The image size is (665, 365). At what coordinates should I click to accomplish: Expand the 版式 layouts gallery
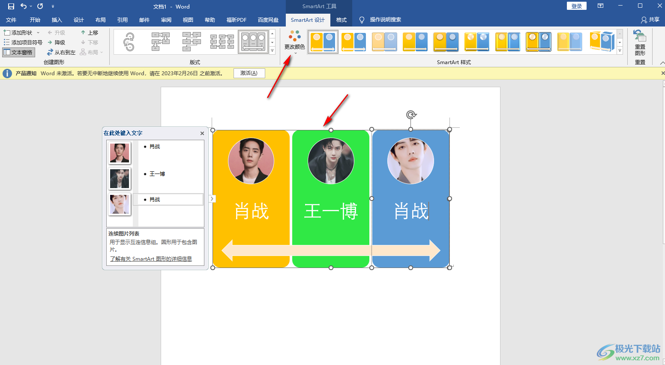(x=273, y=50)
